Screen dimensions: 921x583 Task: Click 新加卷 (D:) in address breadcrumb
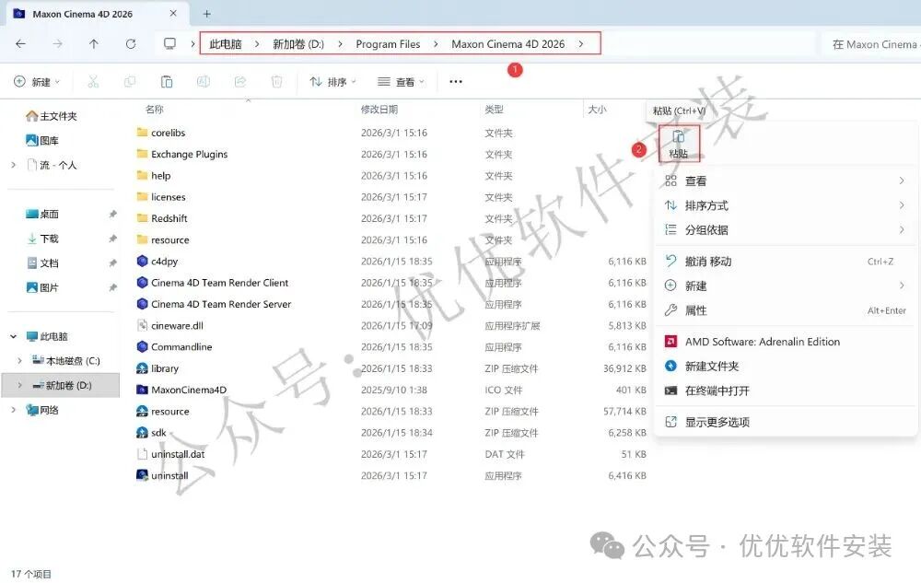298,44
